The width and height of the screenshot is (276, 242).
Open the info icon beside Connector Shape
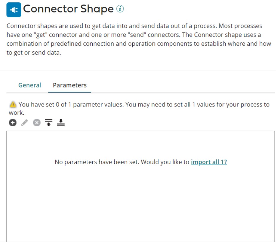(x=120, y=9)
